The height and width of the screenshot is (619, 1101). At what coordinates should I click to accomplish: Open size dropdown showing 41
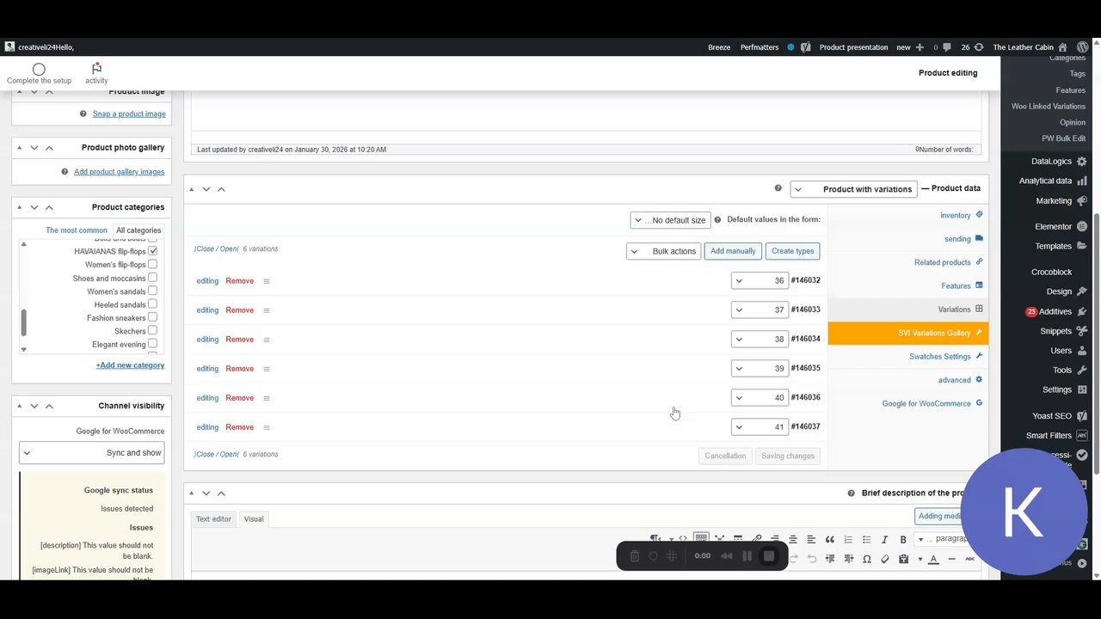tap(760, 427)
